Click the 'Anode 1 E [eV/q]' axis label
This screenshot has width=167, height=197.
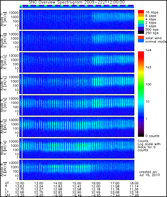tap(3, 19)
